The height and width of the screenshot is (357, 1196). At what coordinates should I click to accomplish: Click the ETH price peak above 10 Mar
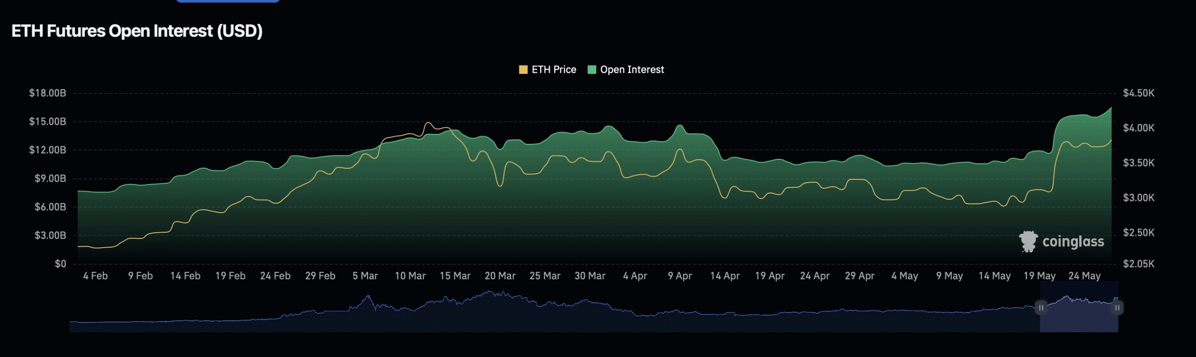[x=428, y=123]
